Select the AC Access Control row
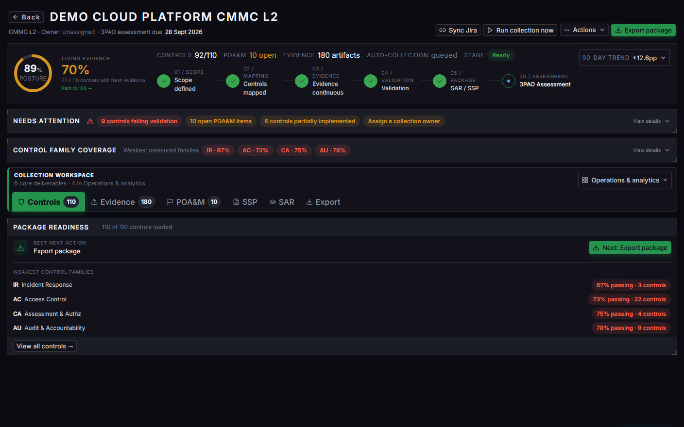Screen dimensions: 684x427 click(x=342, y=299)
